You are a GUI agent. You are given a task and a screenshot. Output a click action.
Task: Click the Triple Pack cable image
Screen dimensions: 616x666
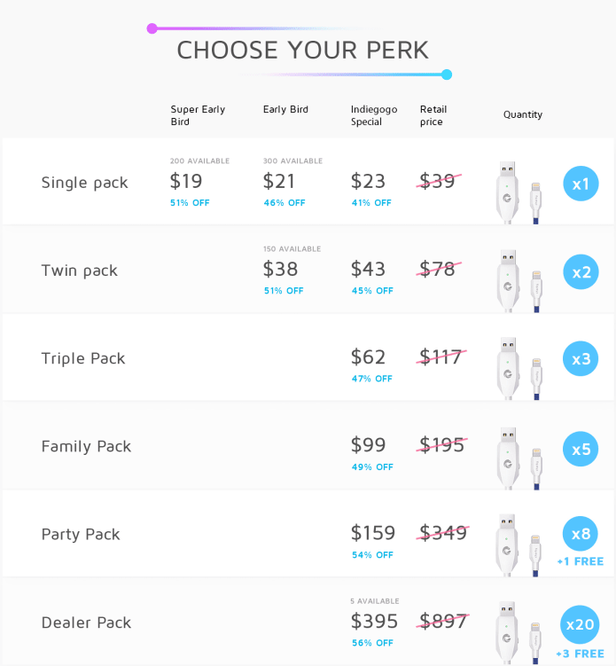(x=519, y=369)
